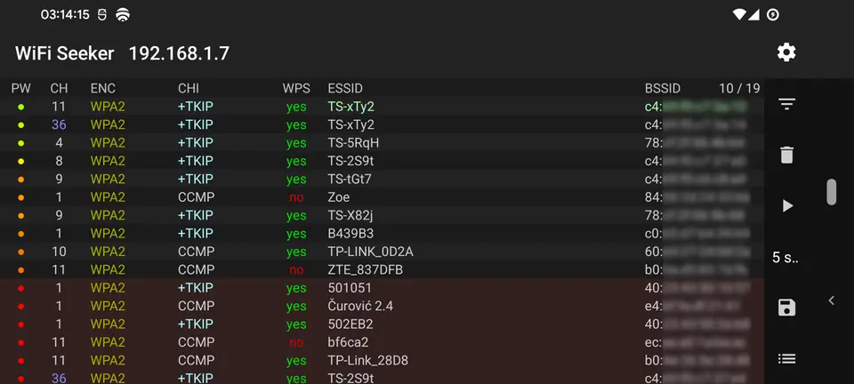This screenshot has width=854, height=384.
Task: Open the status bar Wi-Fi signal icon
Action: coord(738,15)
